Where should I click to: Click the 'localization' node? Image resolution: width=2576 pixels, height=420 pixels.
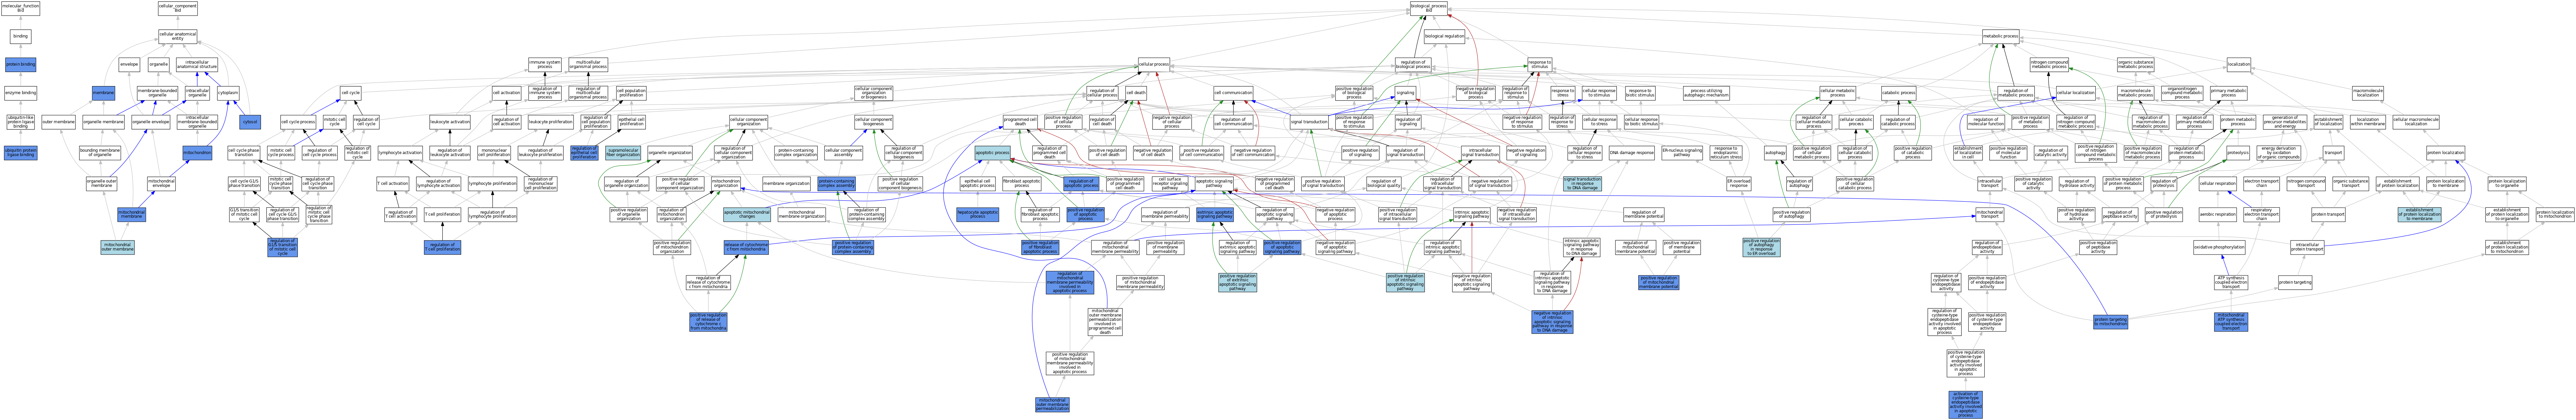pos(2239,65)
